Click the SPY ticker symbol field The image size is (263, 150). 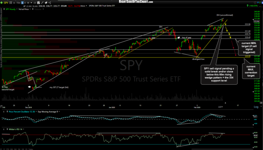point(6,3)
